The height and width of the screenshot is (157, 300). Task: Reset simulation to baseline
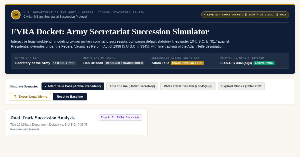tap(70, 97)
